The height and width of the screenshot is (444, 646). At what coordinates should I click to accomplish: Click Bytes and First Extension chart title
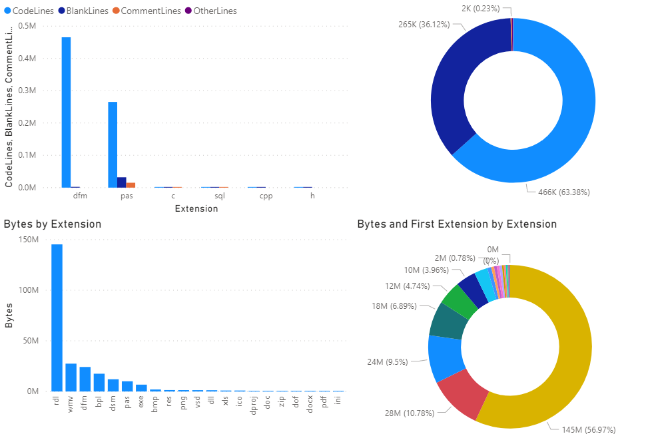point(457,224)
